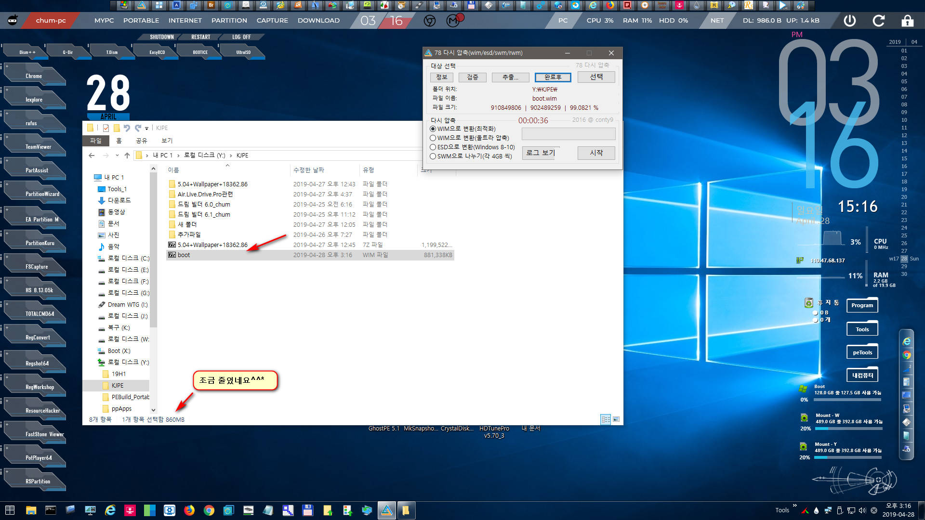
Task: Click SHUTDOWN on top bar
Action: (x=162, y=37)
